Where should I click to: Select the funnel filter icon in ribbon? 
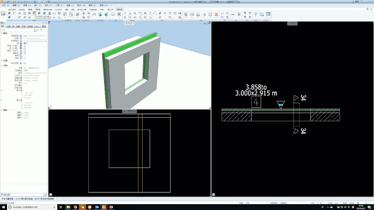256,15
